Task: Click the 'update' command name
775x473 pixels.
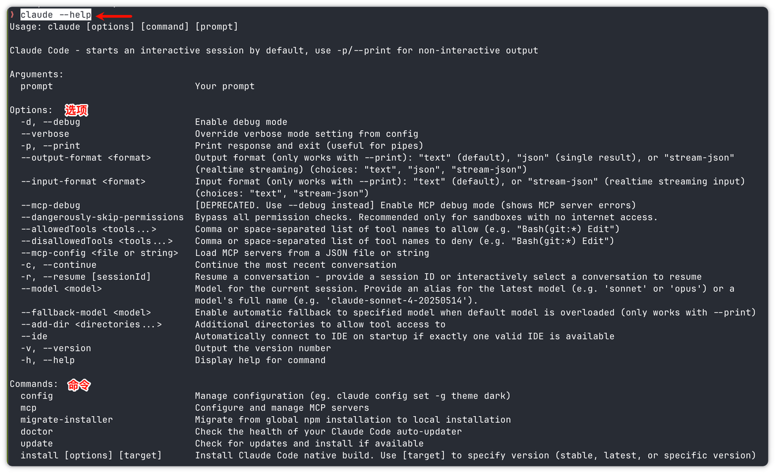Action: [x=36, y=443]
